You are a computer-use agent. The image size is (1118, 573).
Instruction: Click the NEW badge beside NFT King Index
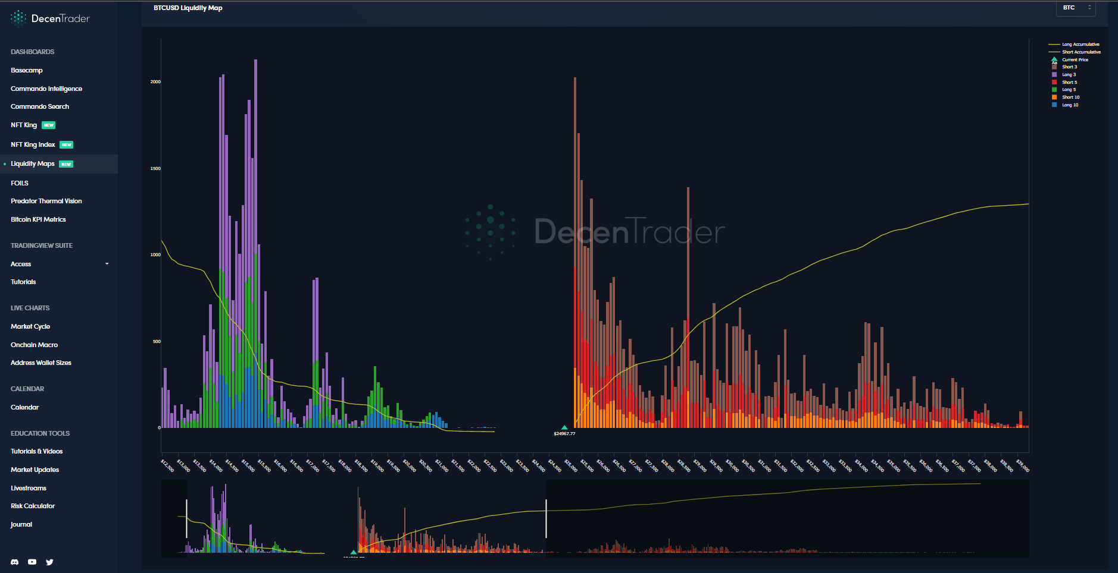point(67,145)
